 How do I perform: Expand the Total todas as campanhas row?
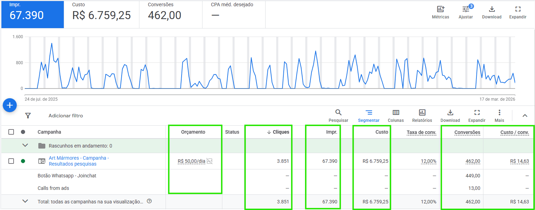pos(25,201)
